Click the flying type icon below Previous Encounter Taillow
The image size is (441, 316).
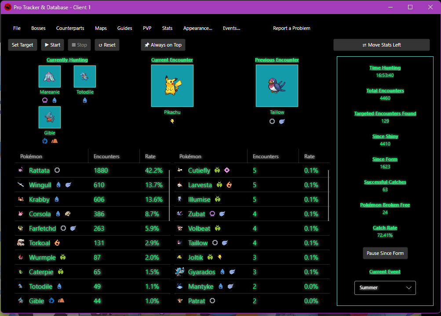pos(282,121)
